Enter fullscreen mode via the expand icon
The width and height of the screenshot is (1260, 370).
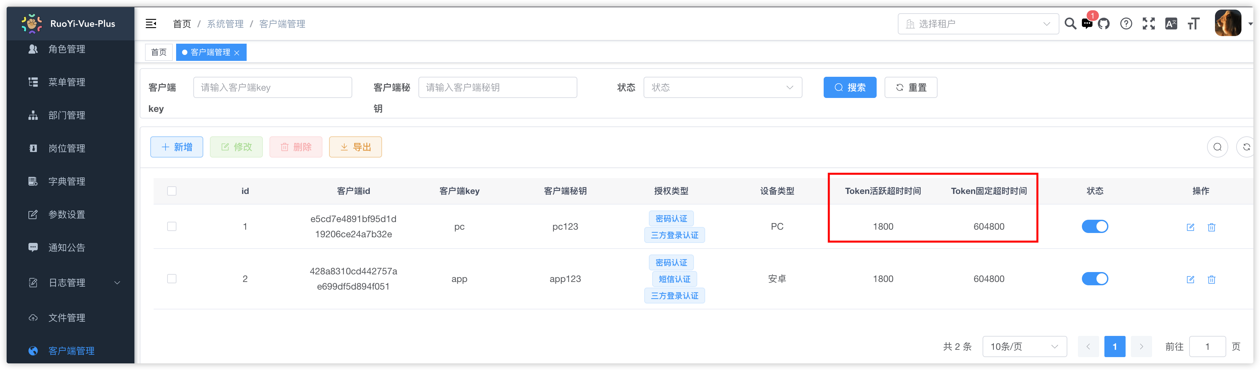pyautogui.click(x=1148, y=23)
